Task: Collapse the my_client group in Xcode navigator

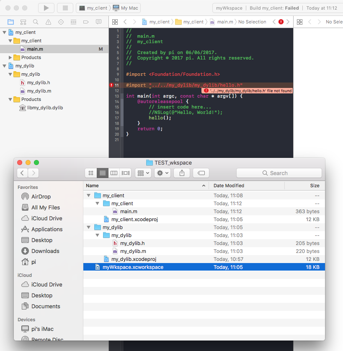Action: point(10,41)
